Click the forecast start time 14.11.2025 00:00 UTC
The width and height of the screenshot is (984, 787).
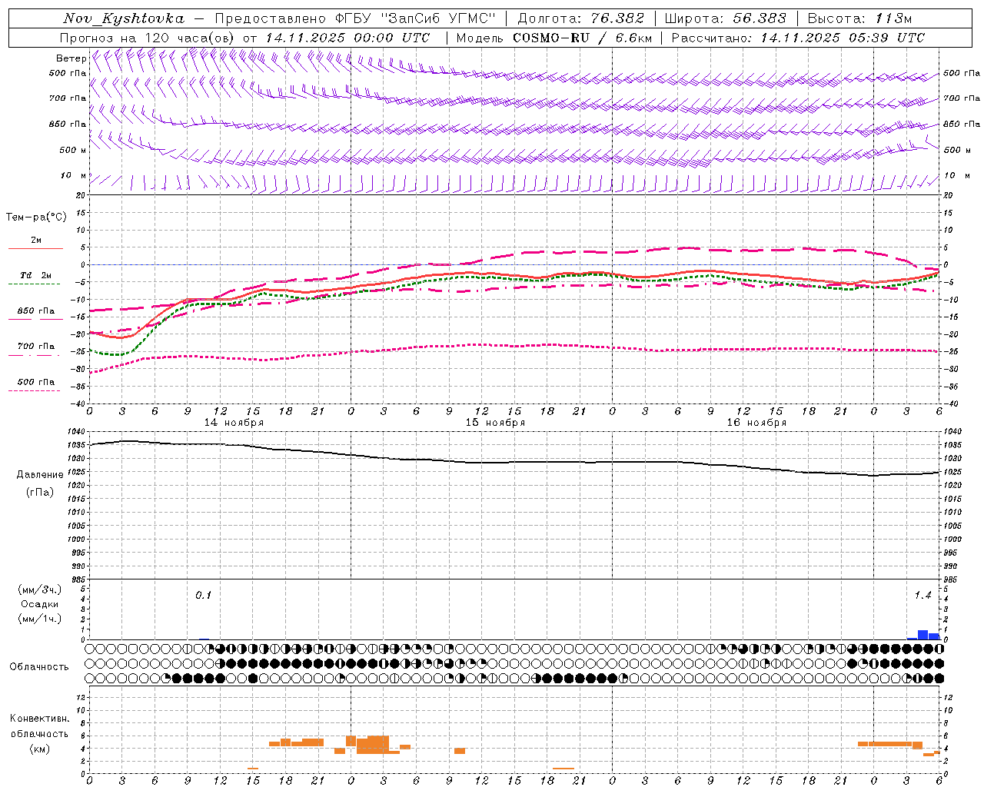pyautogui.click(x=347, y=38)
